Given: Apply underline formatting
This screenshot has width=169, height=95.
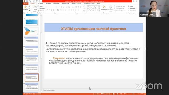Looking at the screenshot, I should click(x=51, y=10).
